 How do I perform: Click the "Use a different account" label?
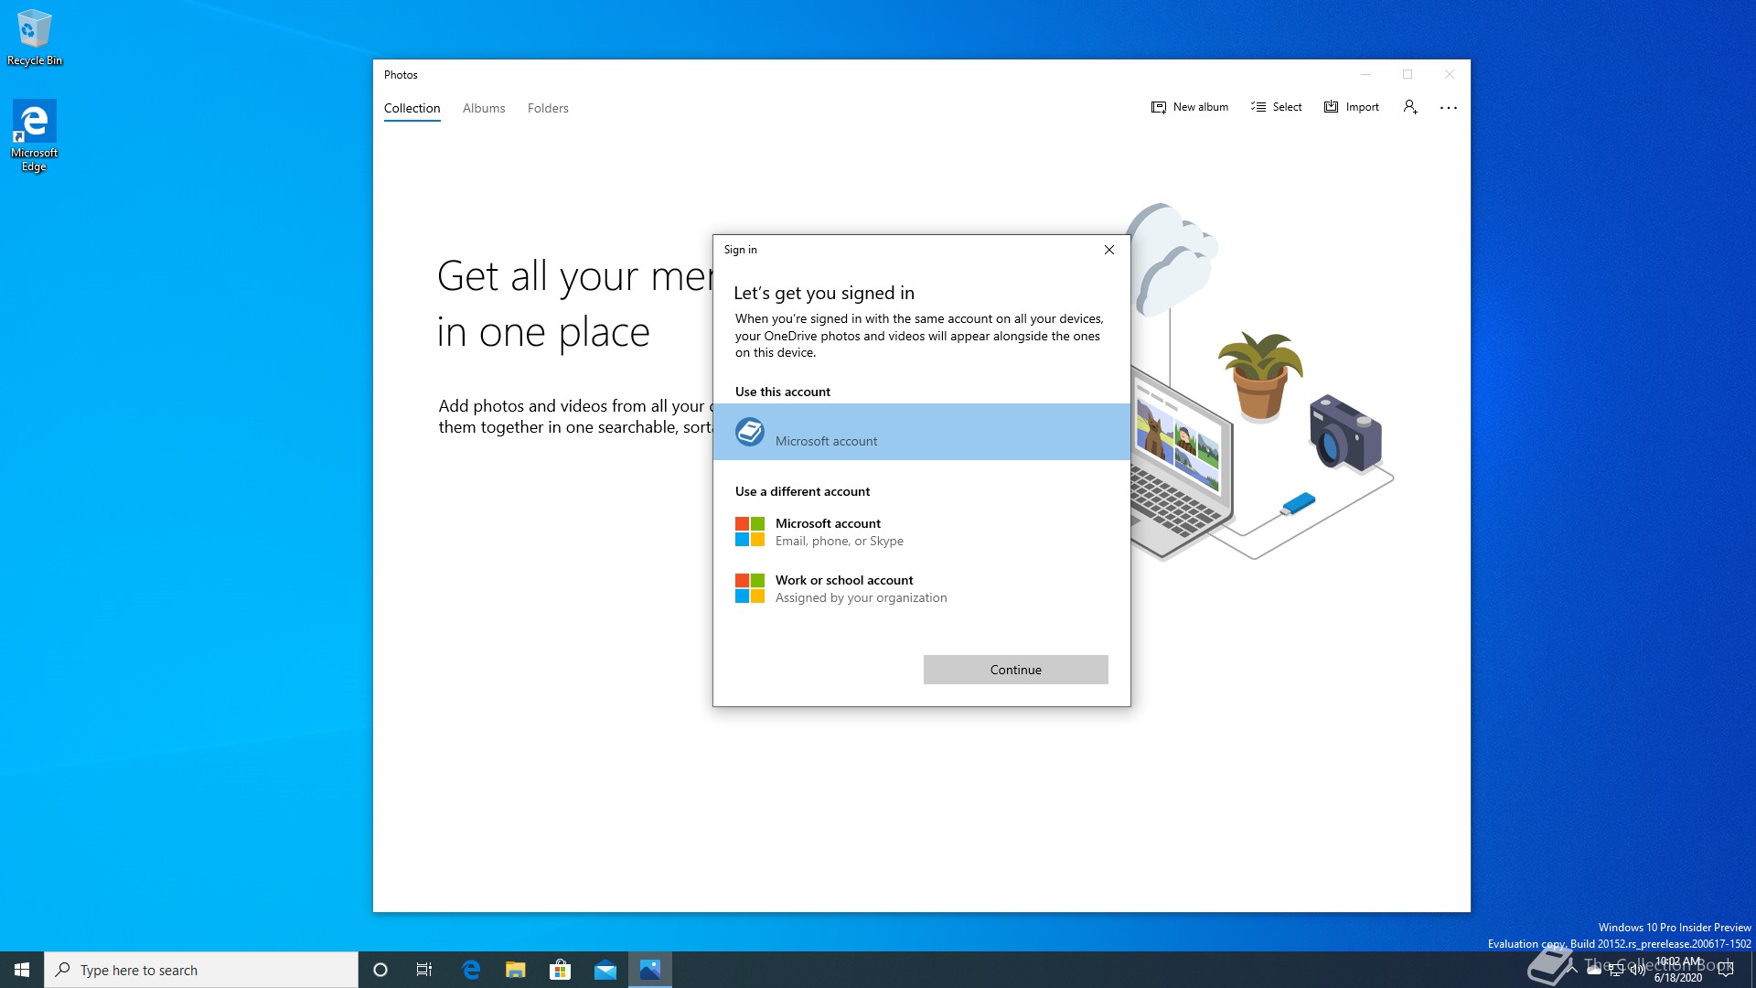pyautogui.click(x=802, y=491)
